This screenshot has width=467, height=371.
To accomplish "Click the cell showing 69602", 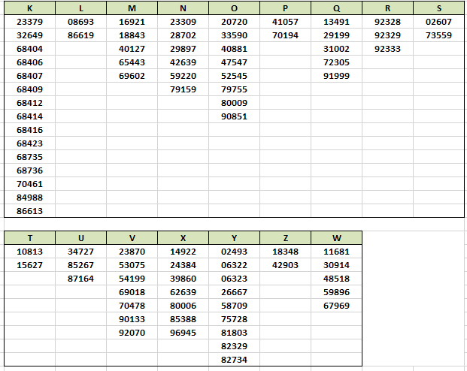I will point(132,76).
